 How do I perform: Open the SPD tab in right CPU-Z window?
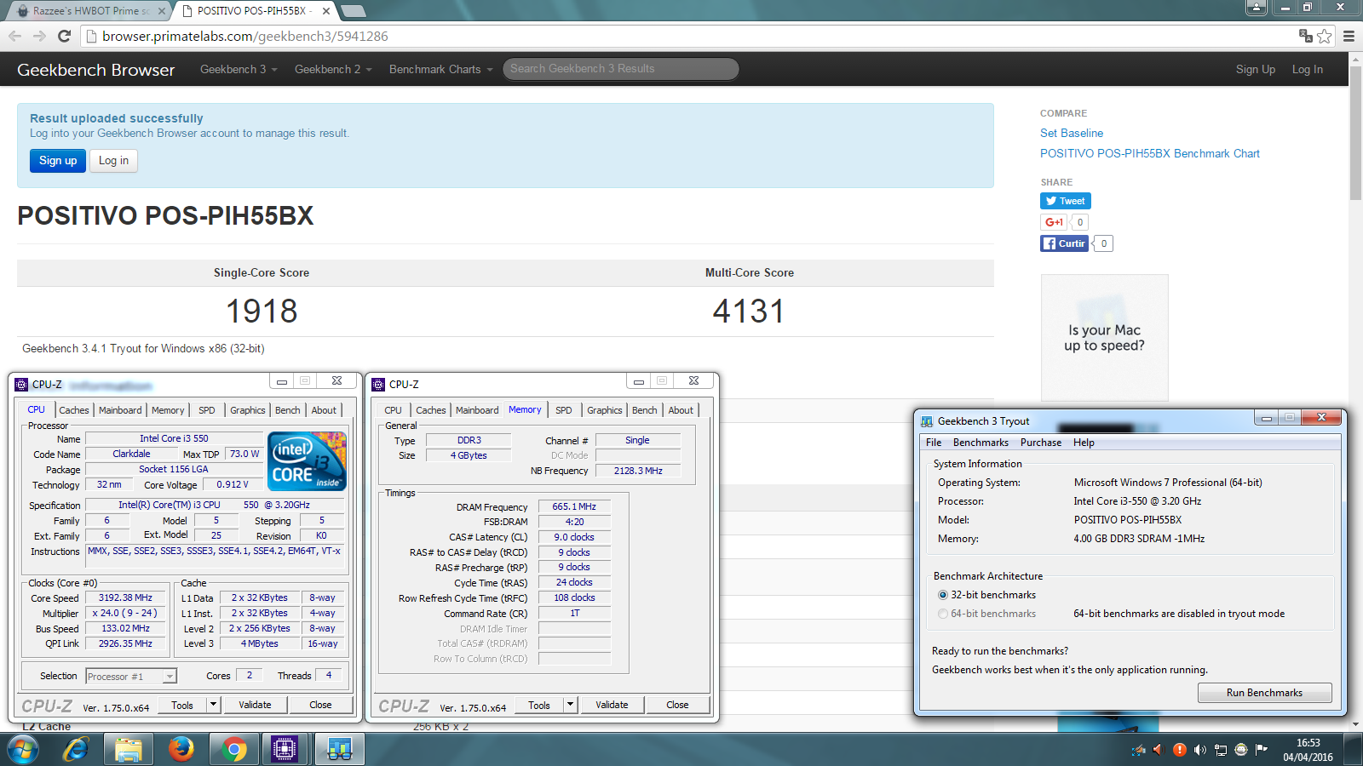(x=564, y=410)
